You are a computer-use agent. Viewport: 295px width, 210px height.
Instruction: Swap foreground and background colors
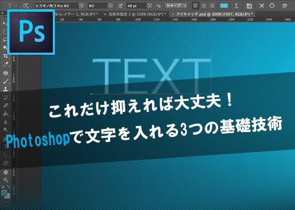pos(8,186)
